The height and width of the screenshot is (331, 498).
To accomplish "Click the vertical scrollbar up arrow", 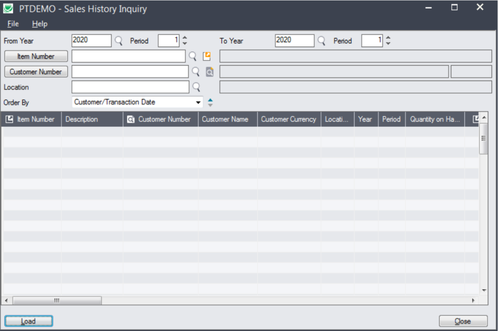I will [484, 118].
